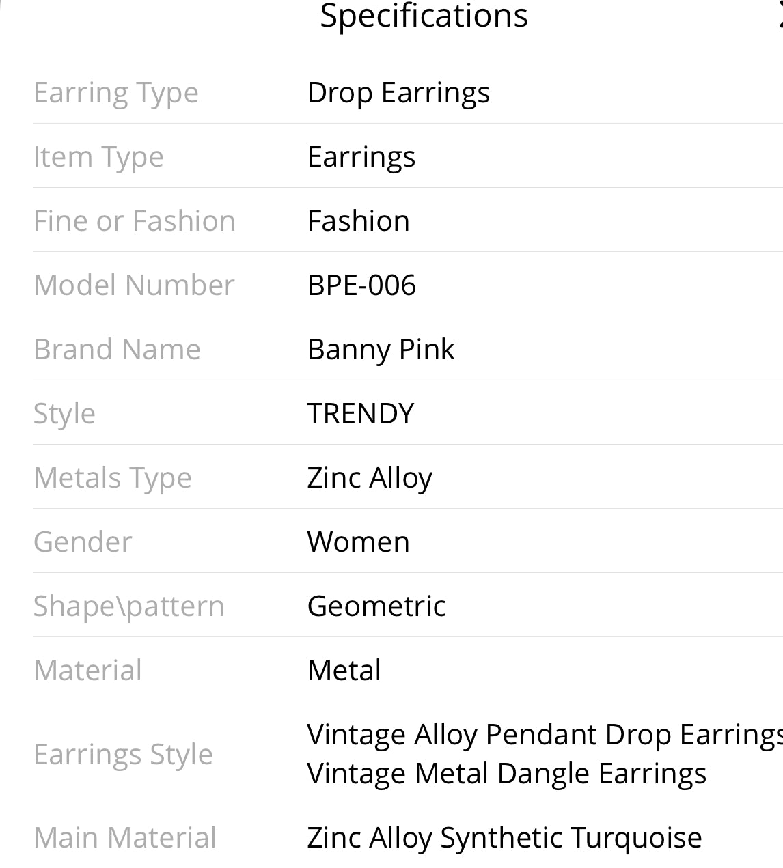The image size is (783, 868).
Task: Select the TRENDY style value
Action: pos(360,414)
